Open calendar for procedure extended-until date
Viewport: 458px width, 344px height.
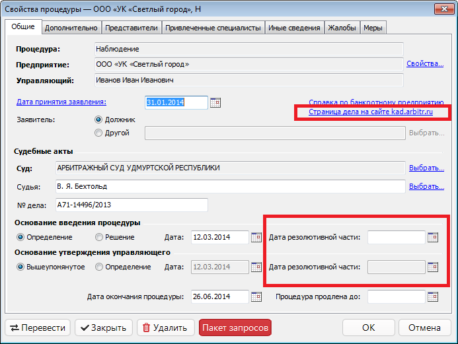click(x=433, y=296)
